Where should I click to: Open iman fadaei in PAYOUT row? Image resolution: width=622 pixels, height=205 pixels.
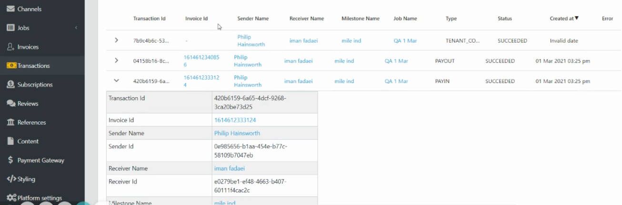pos(298,61)
